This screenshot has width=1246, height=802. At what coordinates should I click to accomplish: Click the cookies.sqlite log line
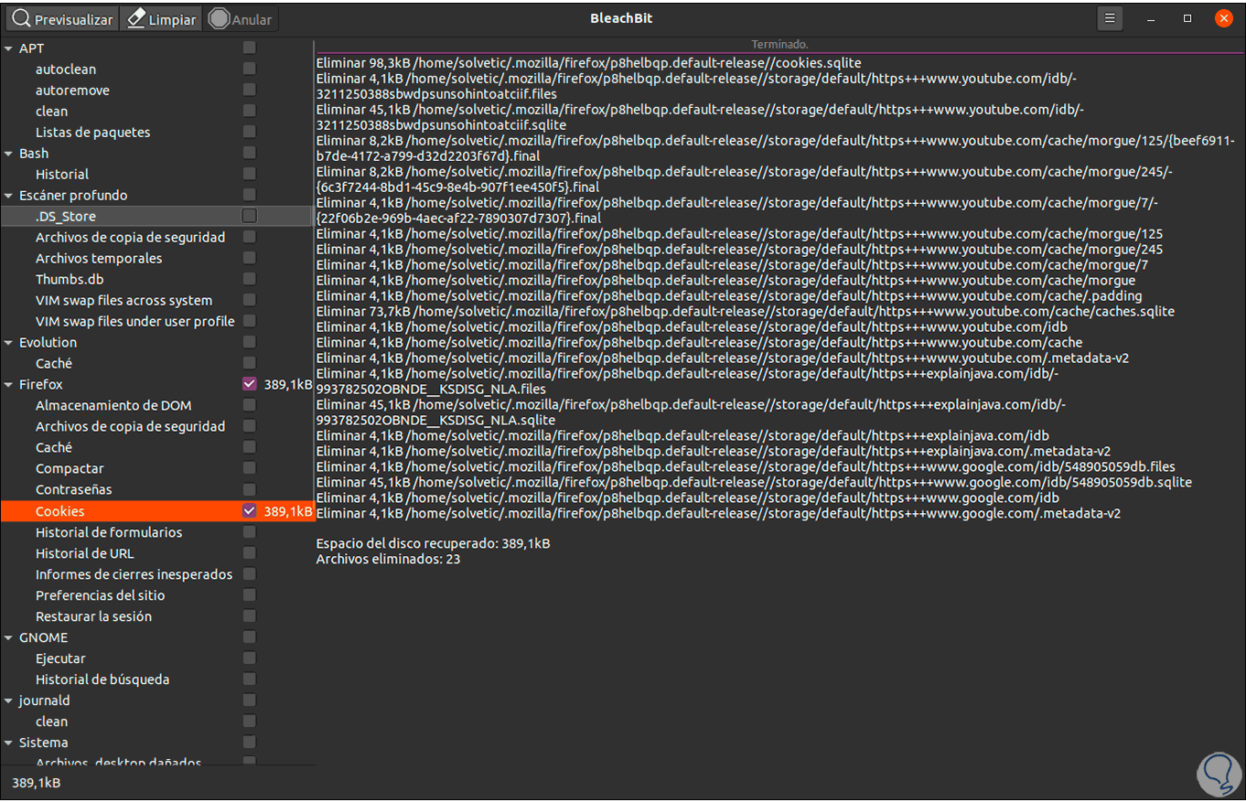point(588,62)
